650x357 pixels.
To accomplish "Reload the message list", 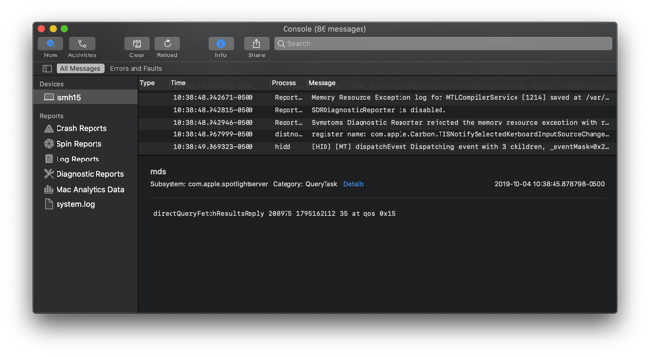I will point(167,44).
